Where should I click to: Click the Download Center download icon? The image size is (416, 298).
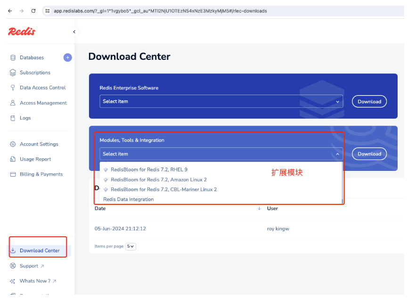click(x=13, y=250)
